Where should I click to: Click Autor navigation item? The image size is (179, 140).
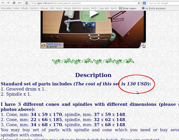coord(114,8)
